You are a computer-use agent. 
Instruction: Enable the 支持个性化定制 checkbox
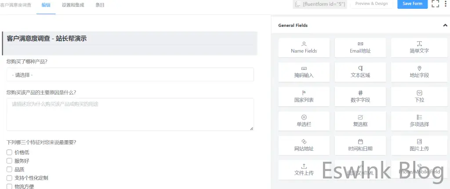[x=9, y=178]
